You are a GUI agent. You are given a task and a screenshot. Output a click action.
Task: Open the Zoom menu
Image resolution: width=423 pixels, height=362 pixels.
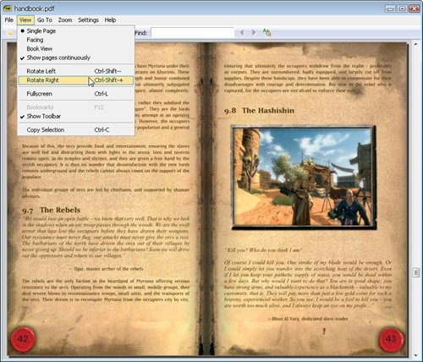[x=65, y=20]
